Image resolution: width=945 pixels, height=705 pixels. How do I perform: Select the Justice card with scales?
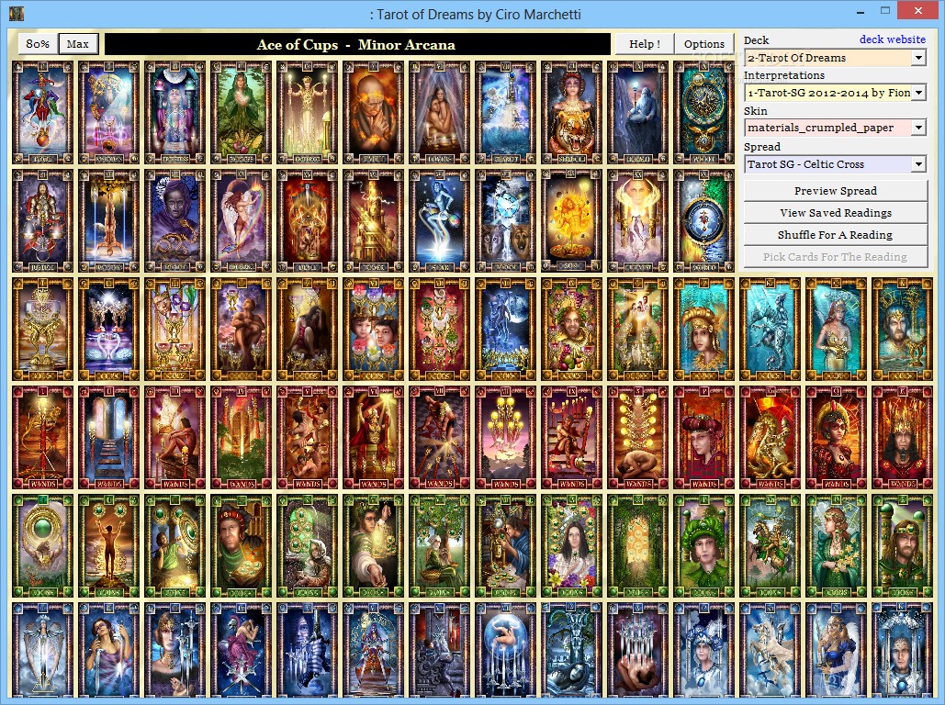point(43,220)
